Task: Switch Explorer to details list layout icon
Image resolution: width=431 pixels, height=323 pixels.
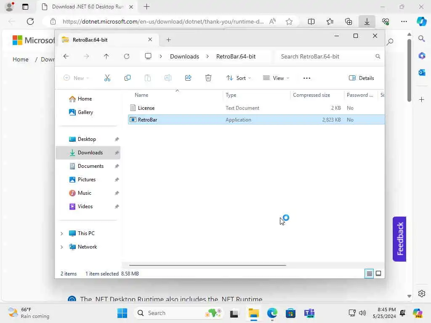Action: (x=369, y=273)
